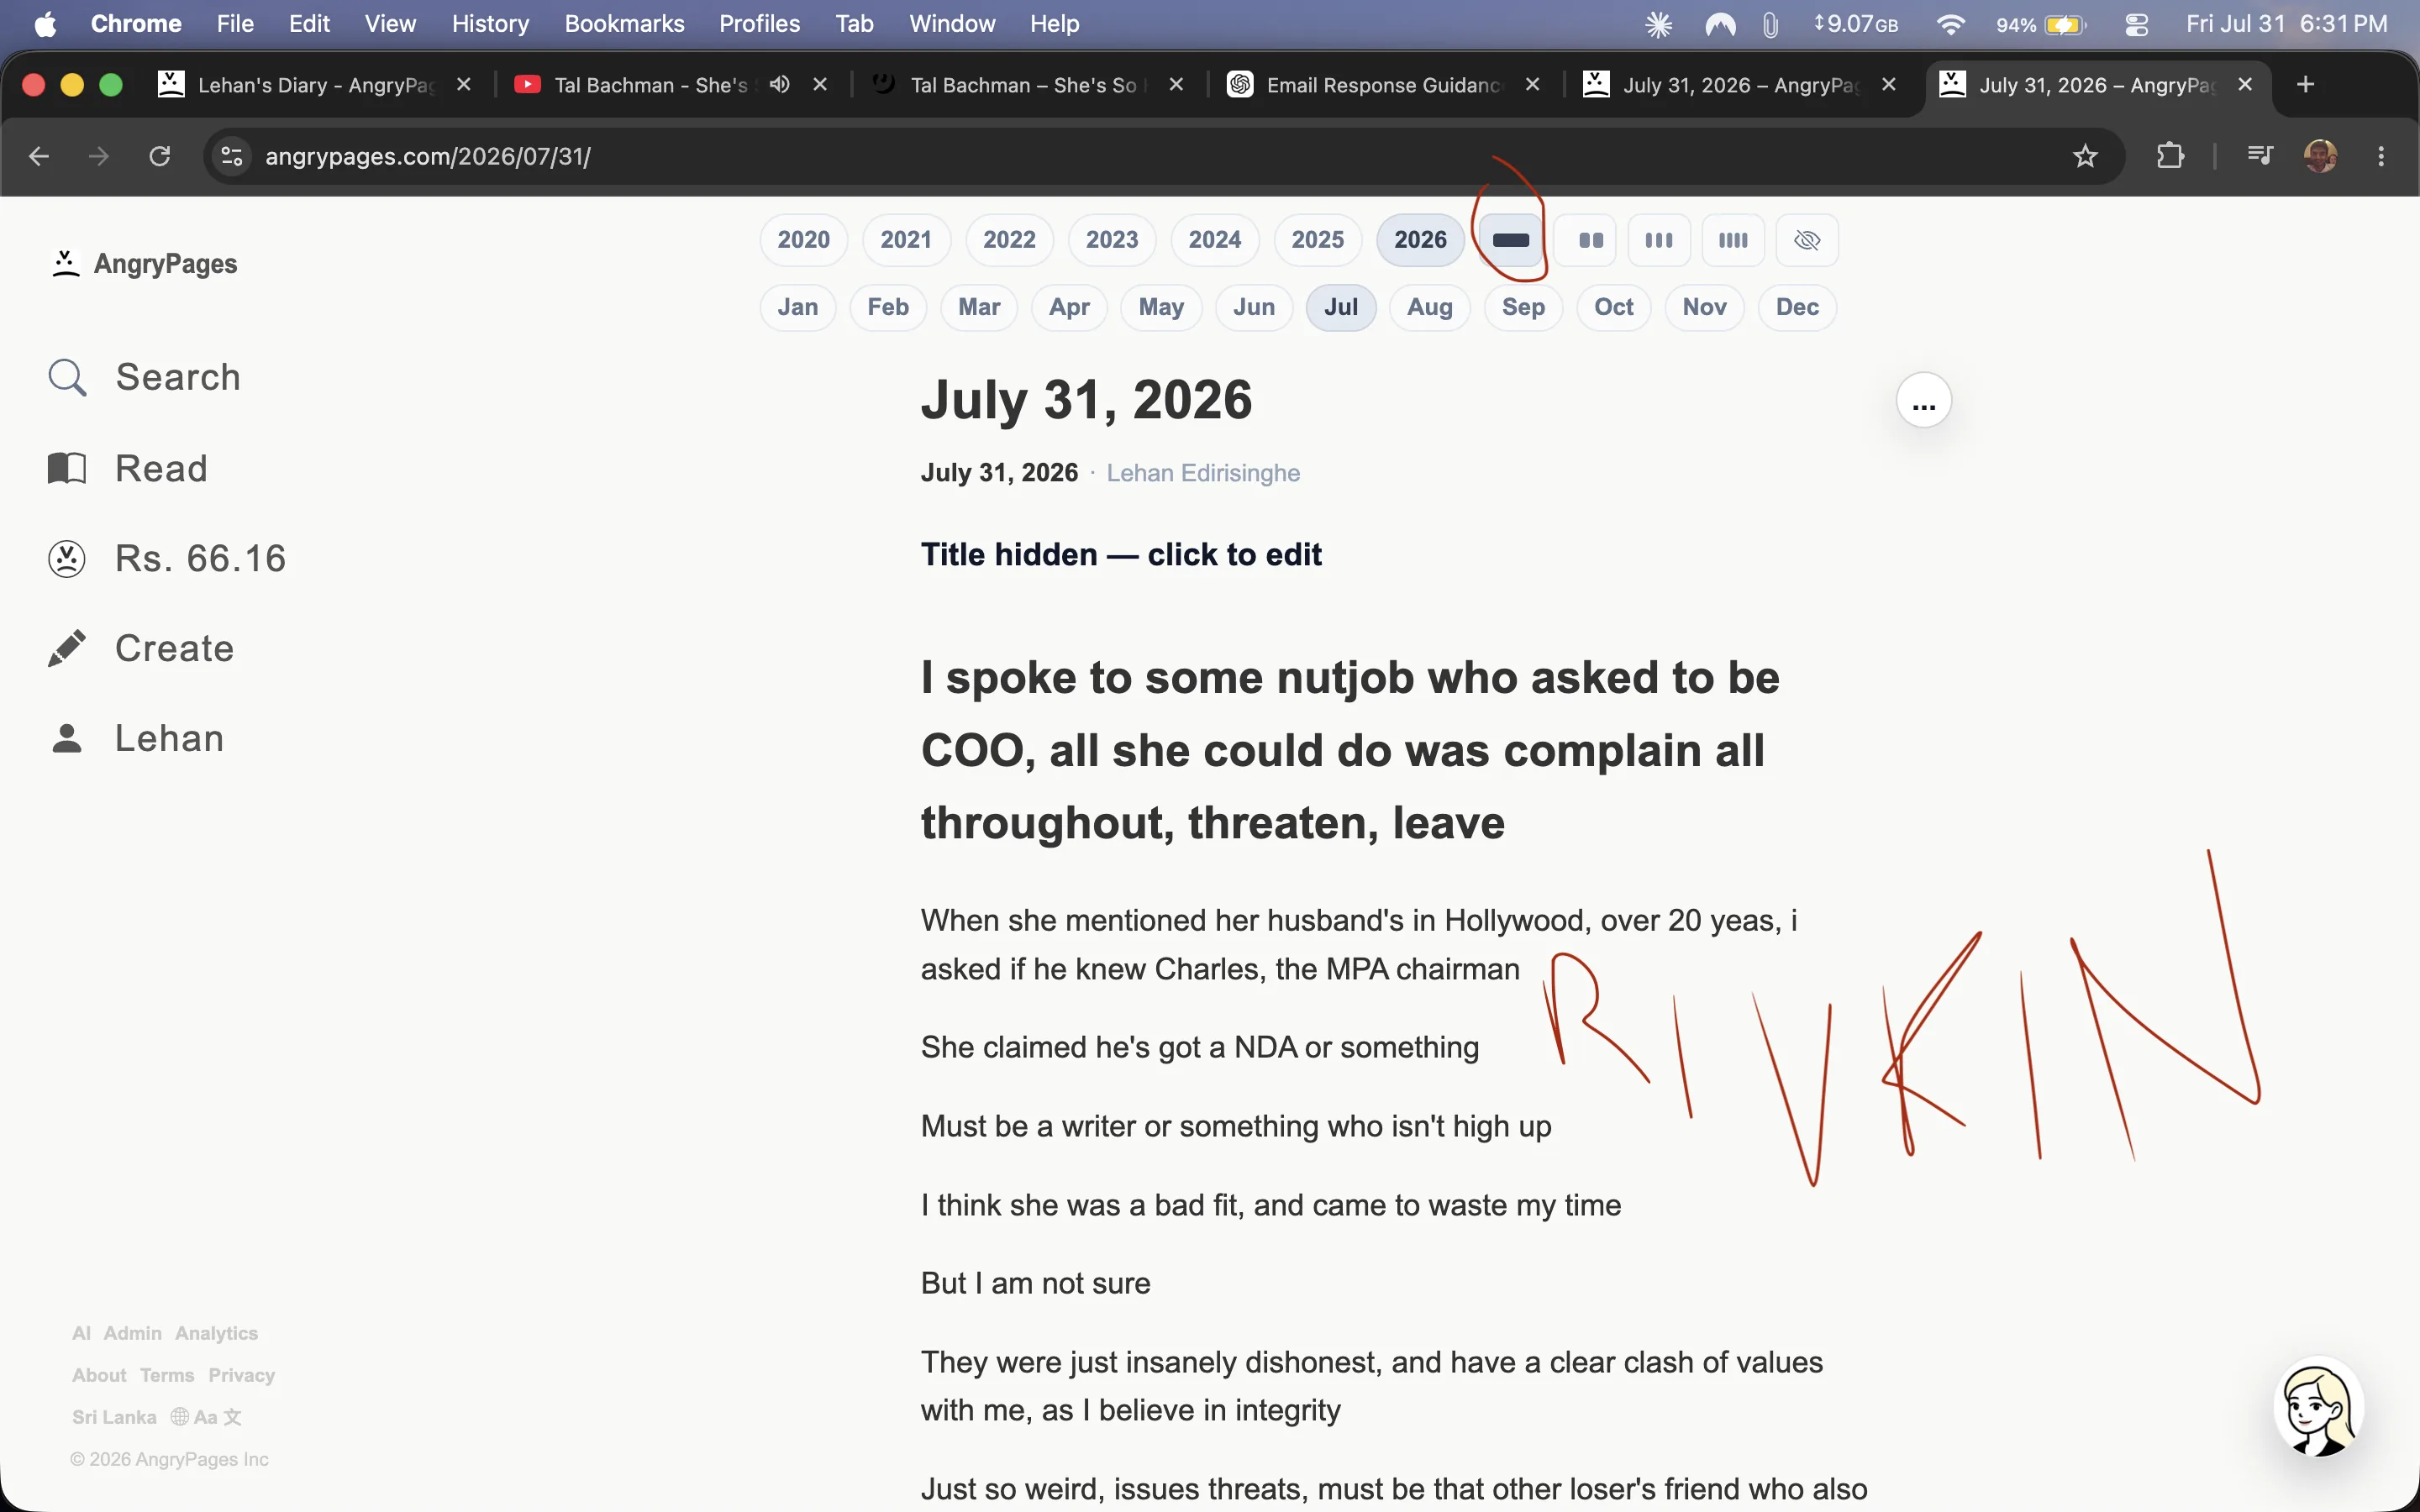Open the media control icon in Chrome toolbar
2420x1512 pixels.
2260,156
